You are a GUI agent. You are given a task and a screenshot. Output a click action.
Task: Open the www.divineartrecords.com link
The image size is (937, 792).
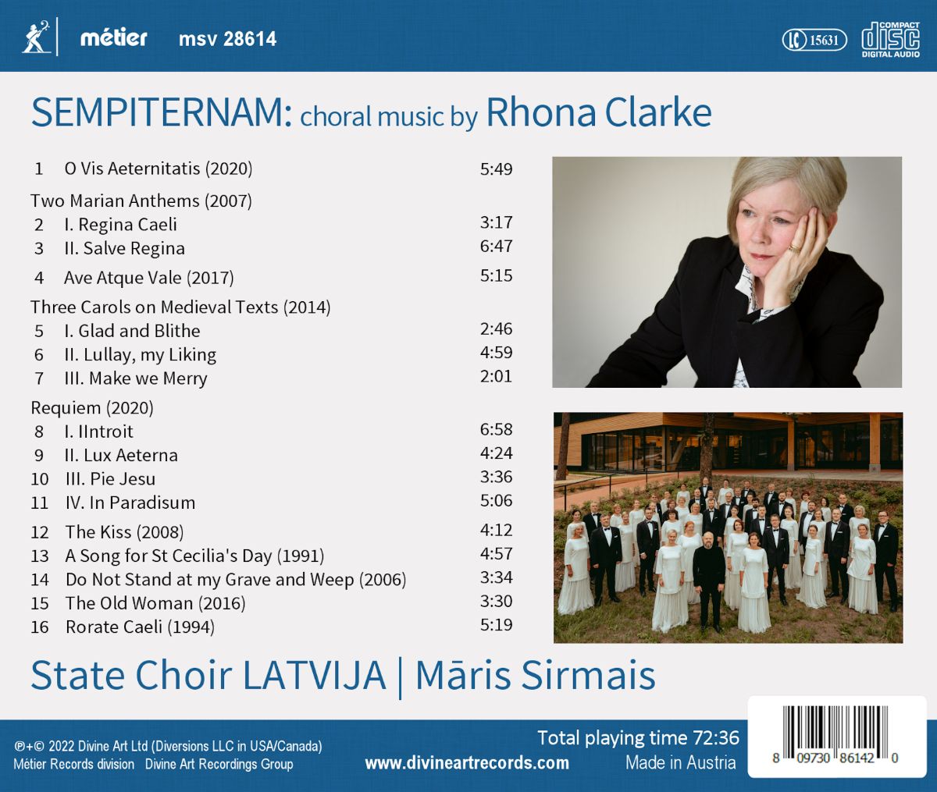coord(467,762)
